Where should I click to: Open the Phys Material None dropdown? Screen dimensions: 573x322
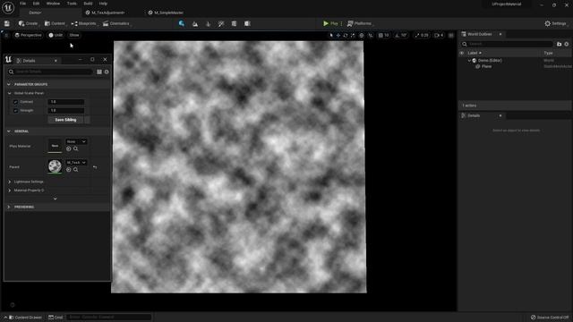(x=76, y=141)
